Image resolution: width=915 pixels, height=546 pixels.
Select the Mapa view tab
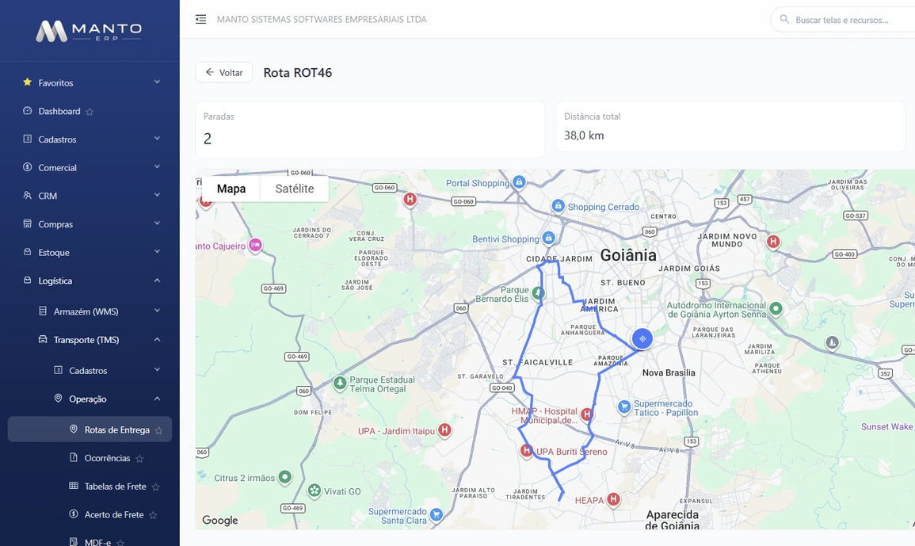(x=231, y=189)
